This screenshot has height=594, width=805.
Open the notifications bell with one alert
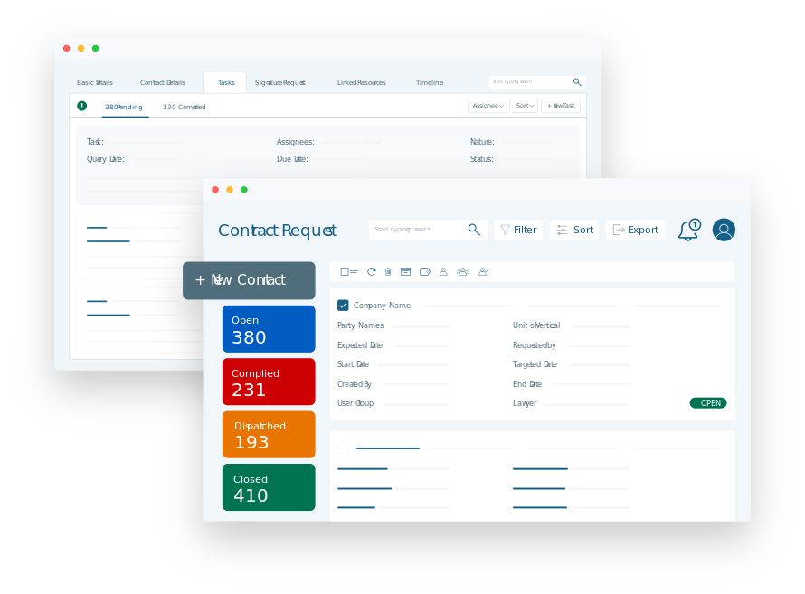click(x=687, y=231)
